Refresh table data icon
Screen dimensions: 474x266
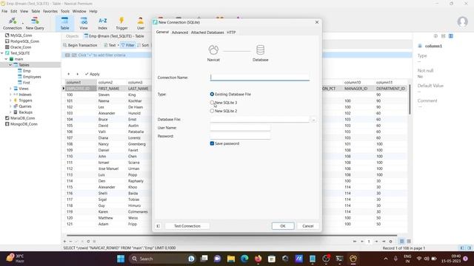[x=88, y=242]
